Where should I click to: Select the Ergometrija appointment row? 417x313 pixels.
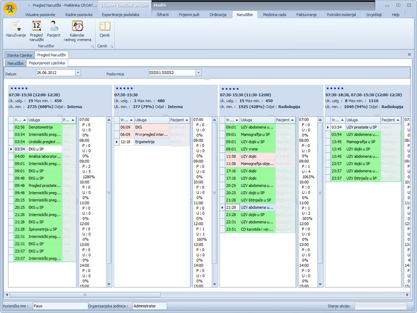(x=142, y=141)
